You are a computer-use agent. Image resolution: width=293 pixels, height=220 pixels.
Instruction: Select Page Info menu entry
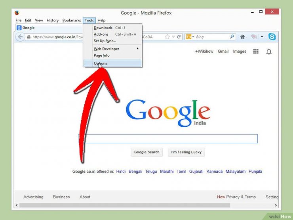point(112,55)
